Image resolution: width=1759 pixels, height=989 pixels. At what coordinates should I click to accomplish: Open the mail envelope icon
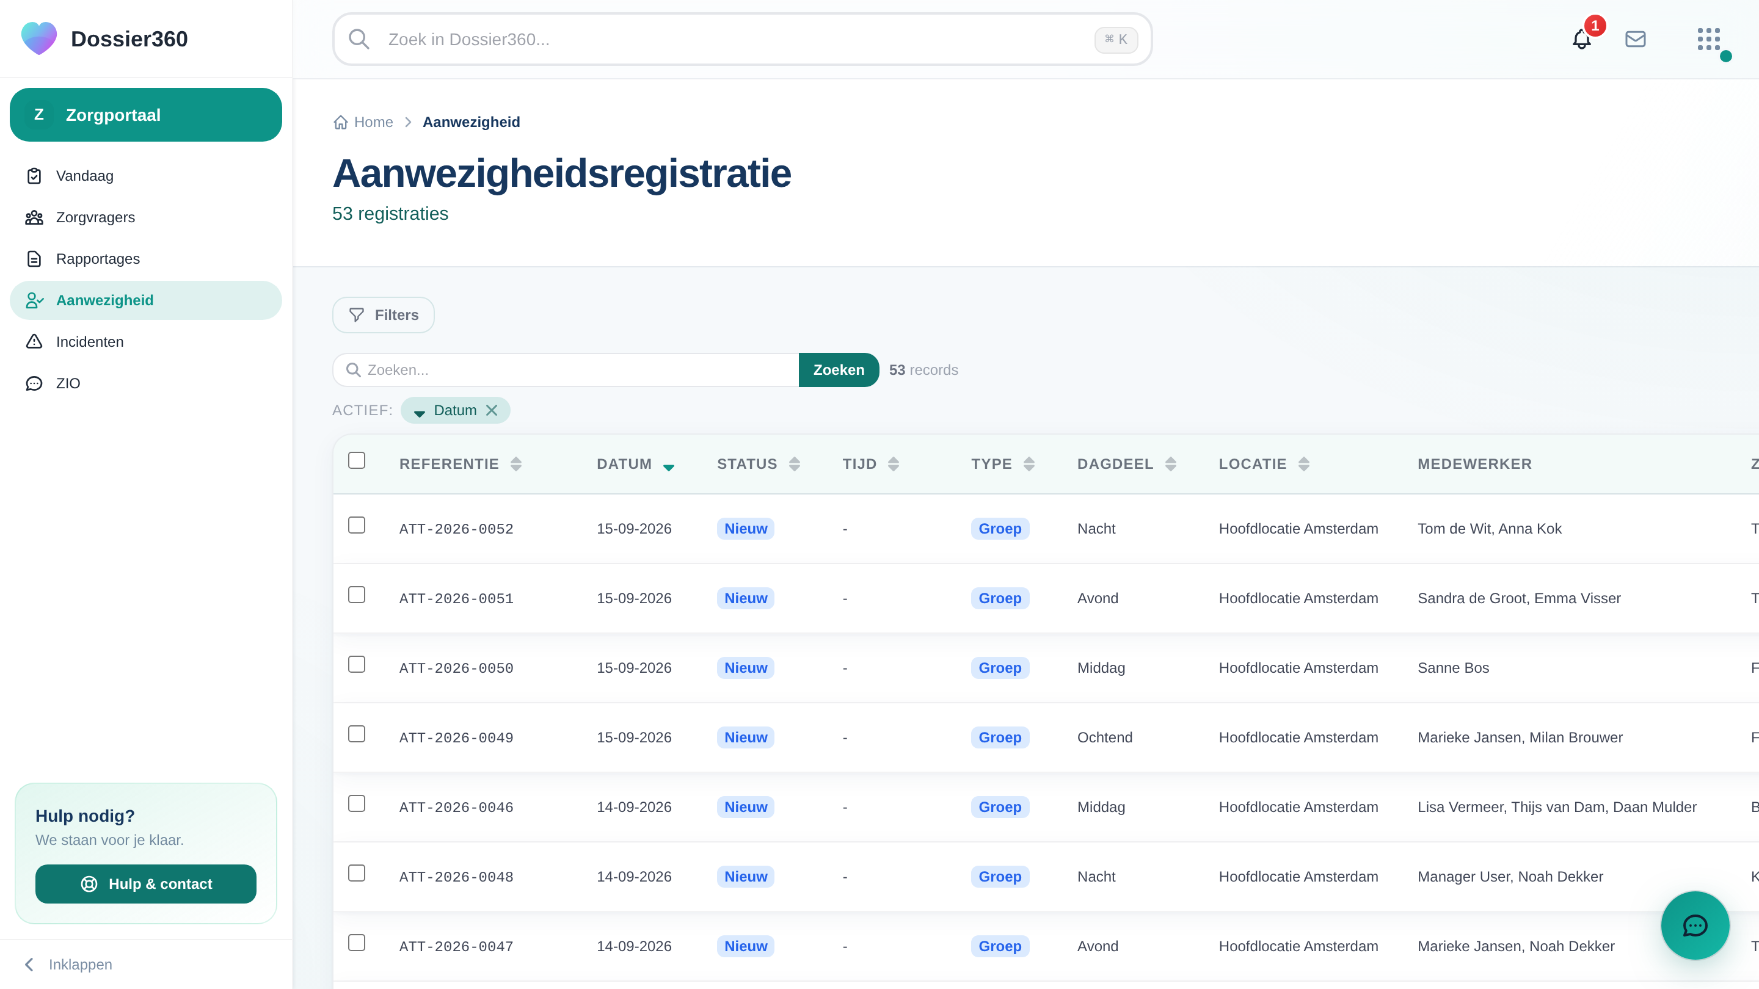(1635, 39)
